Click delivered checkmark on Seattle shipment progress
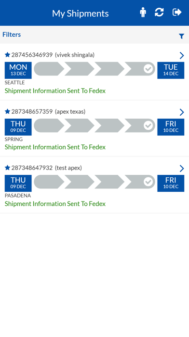 click(148, 69)
